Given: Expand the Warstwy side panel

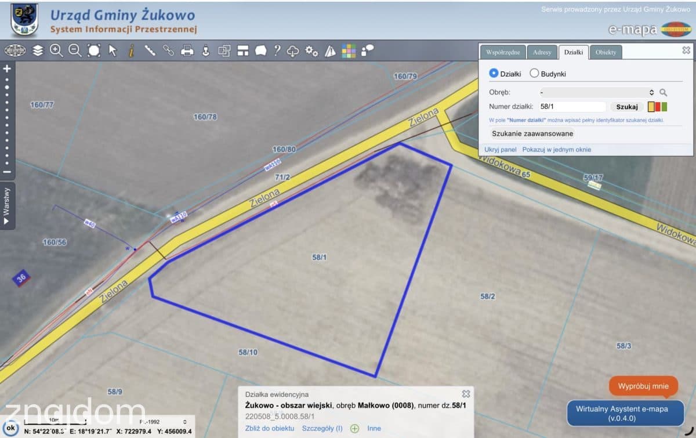Looking at the screenshot, I should pyautogui.click(x=7, y=205).
